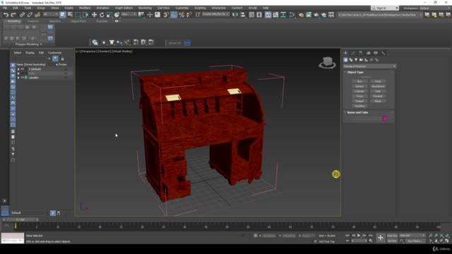The height and width of the screenshot is (254, 452).
Task: Create a Teapot primitive
Action: (359, 101)
